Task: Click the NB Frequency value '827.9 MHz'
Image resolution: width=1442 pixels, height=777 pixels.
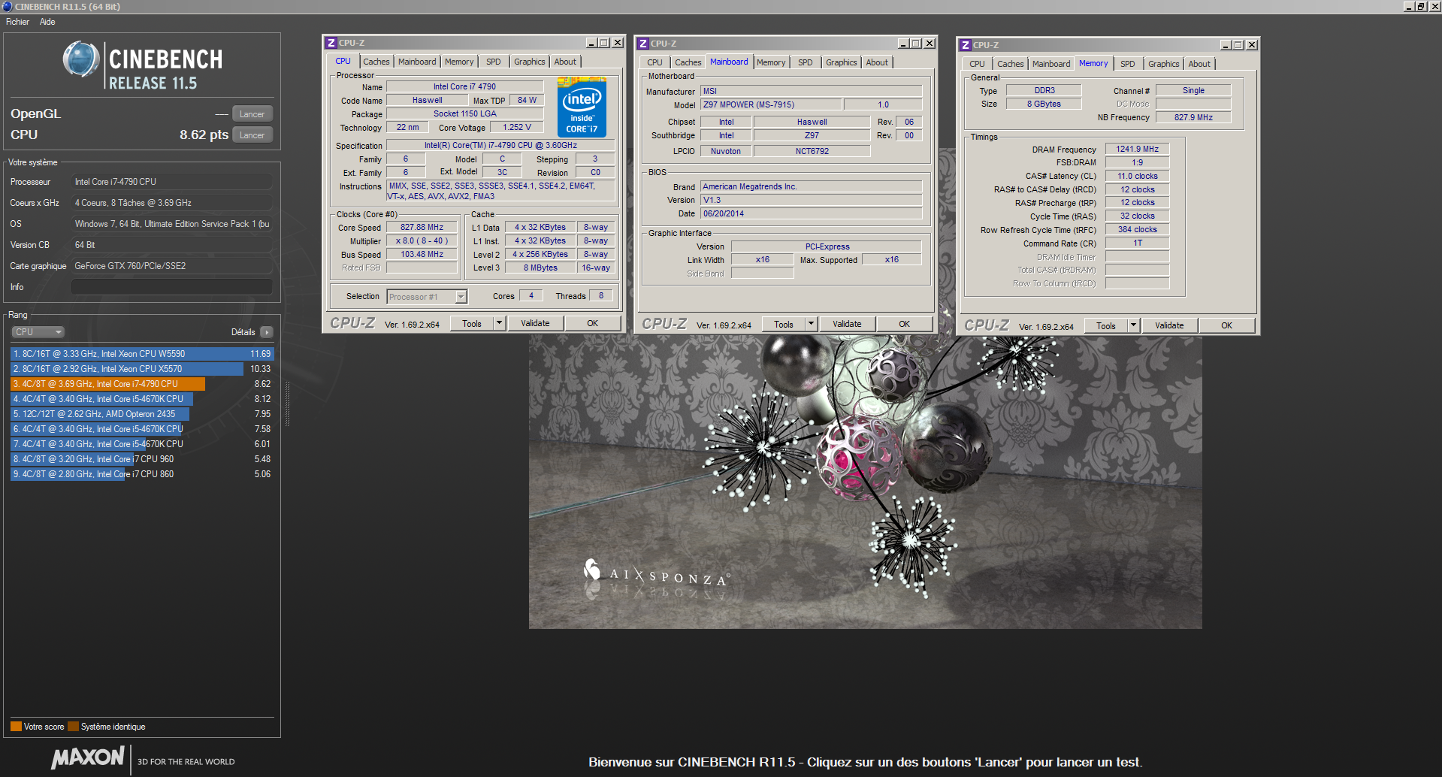Action: coord(1193,118)
